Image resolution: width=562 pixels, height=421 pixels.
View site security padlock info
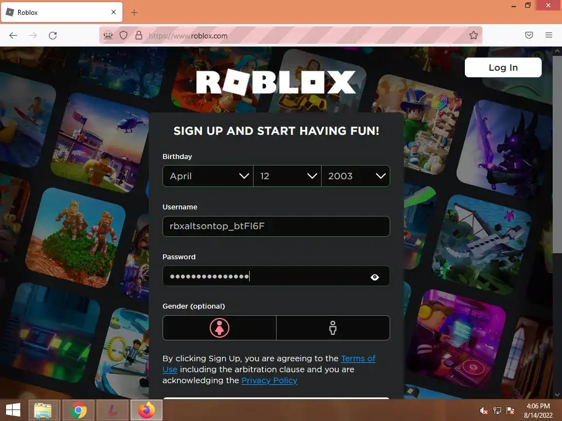139,35
